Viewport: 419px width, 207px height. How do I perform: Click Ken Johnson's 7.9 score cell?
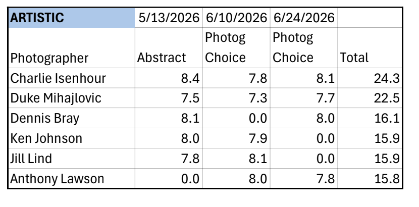click(236, 138)
